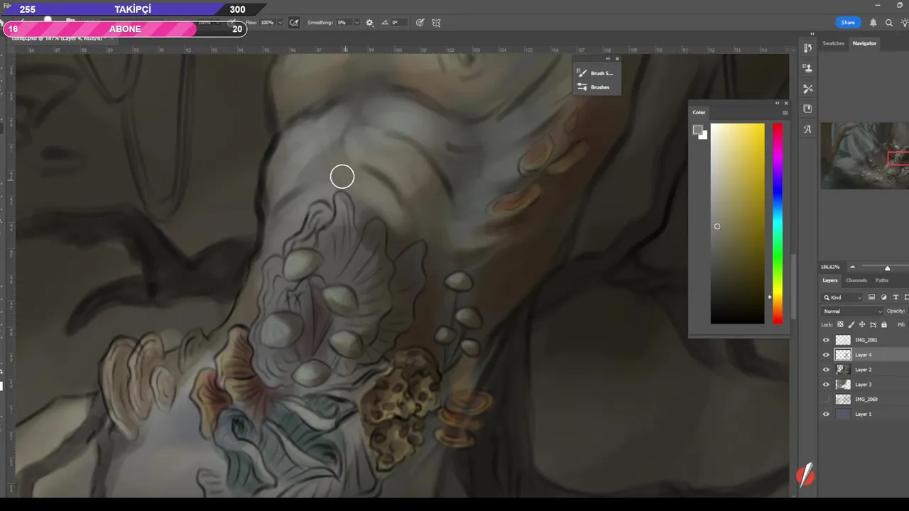
Task: Prevent auto-nesting into artboards
Action: [x=873, y=325]
